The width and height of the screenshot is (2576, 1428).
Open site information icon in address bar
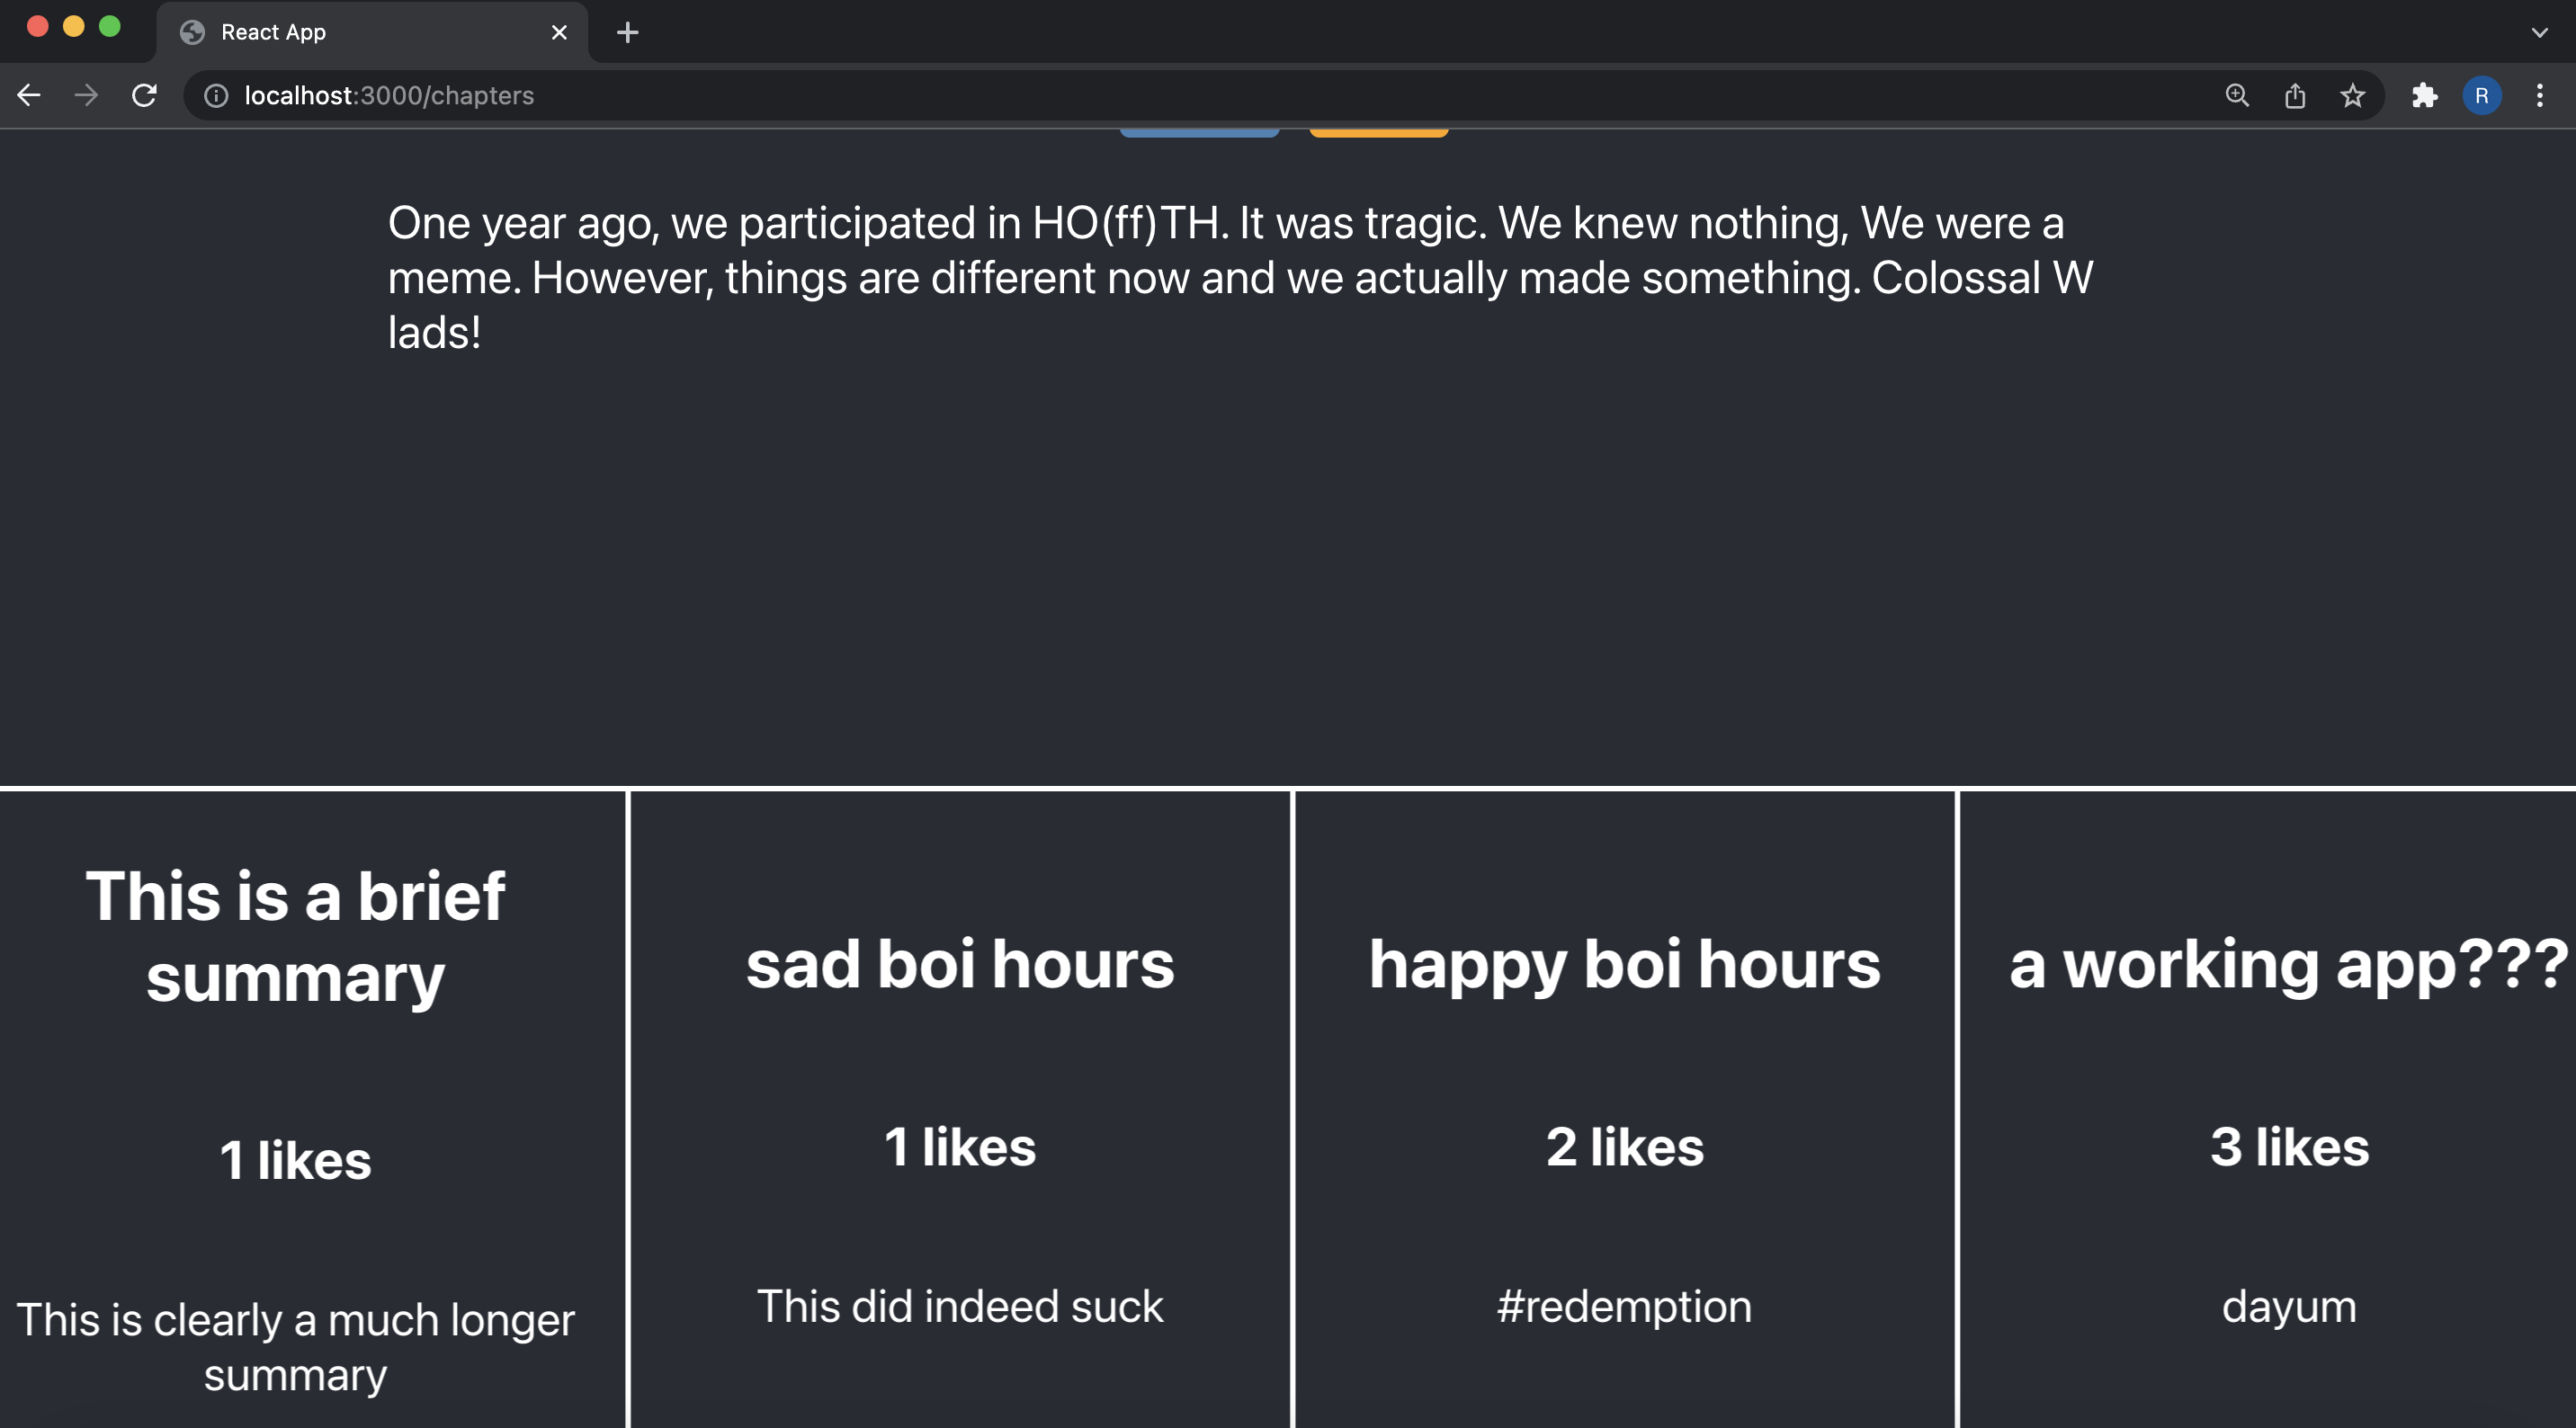(216, 95)
